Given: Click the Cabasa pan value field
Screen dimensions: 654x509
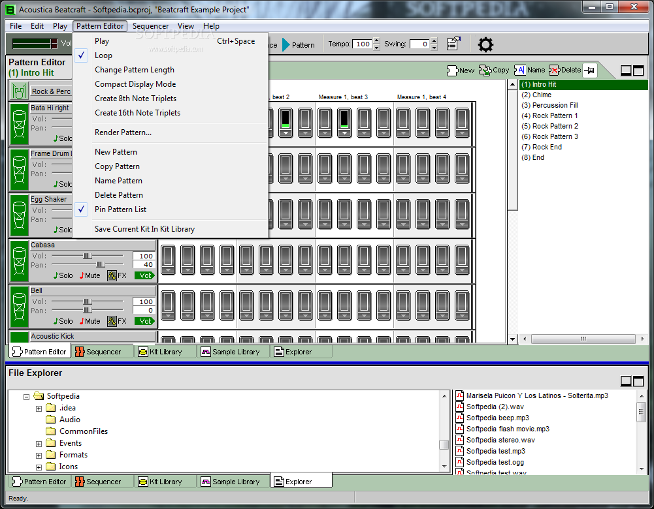Looking at the screenshot, I should (x=144, y=265).
